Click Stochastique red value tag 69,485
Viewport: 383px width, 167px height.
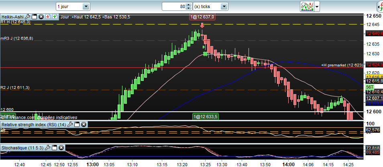coord(373,152)
